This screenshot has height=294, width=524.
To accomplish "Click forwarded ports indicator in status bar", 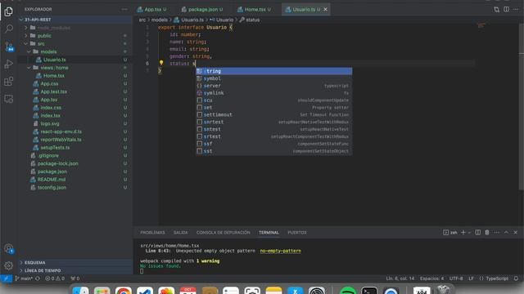I will (x=75, y=278).
